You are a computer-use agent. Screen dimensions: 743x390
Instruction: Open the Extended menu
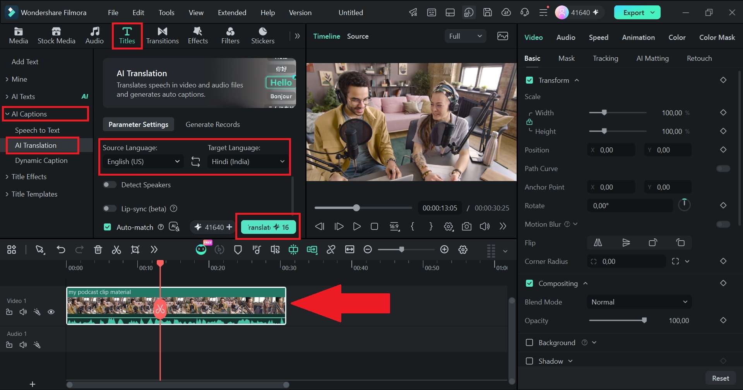click(232, 12)
